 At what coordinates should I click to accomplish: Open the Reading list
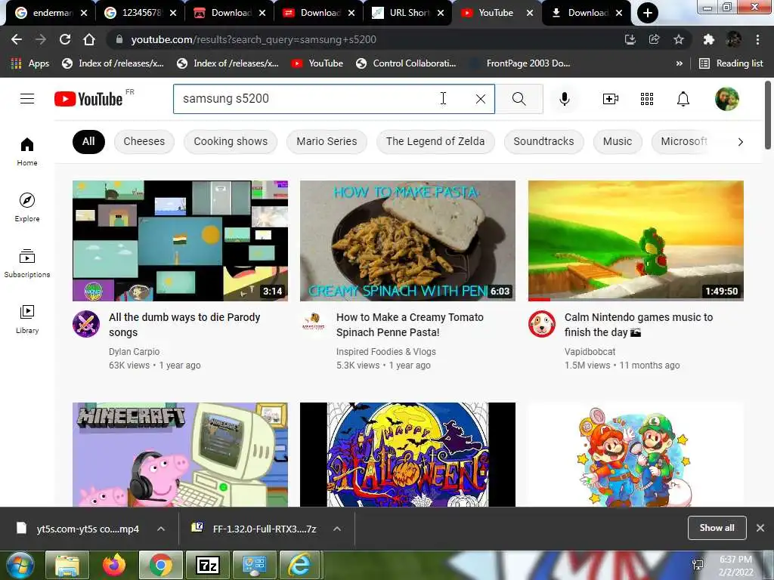pyautogui.click(x=731, y=63)
